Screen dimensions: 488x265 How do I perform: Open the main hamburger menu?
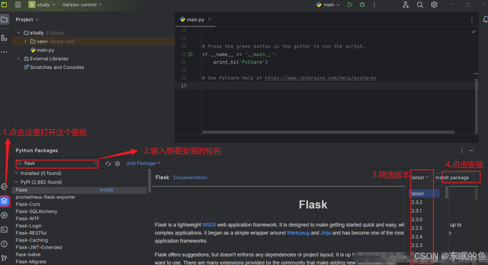pos(18,5)
